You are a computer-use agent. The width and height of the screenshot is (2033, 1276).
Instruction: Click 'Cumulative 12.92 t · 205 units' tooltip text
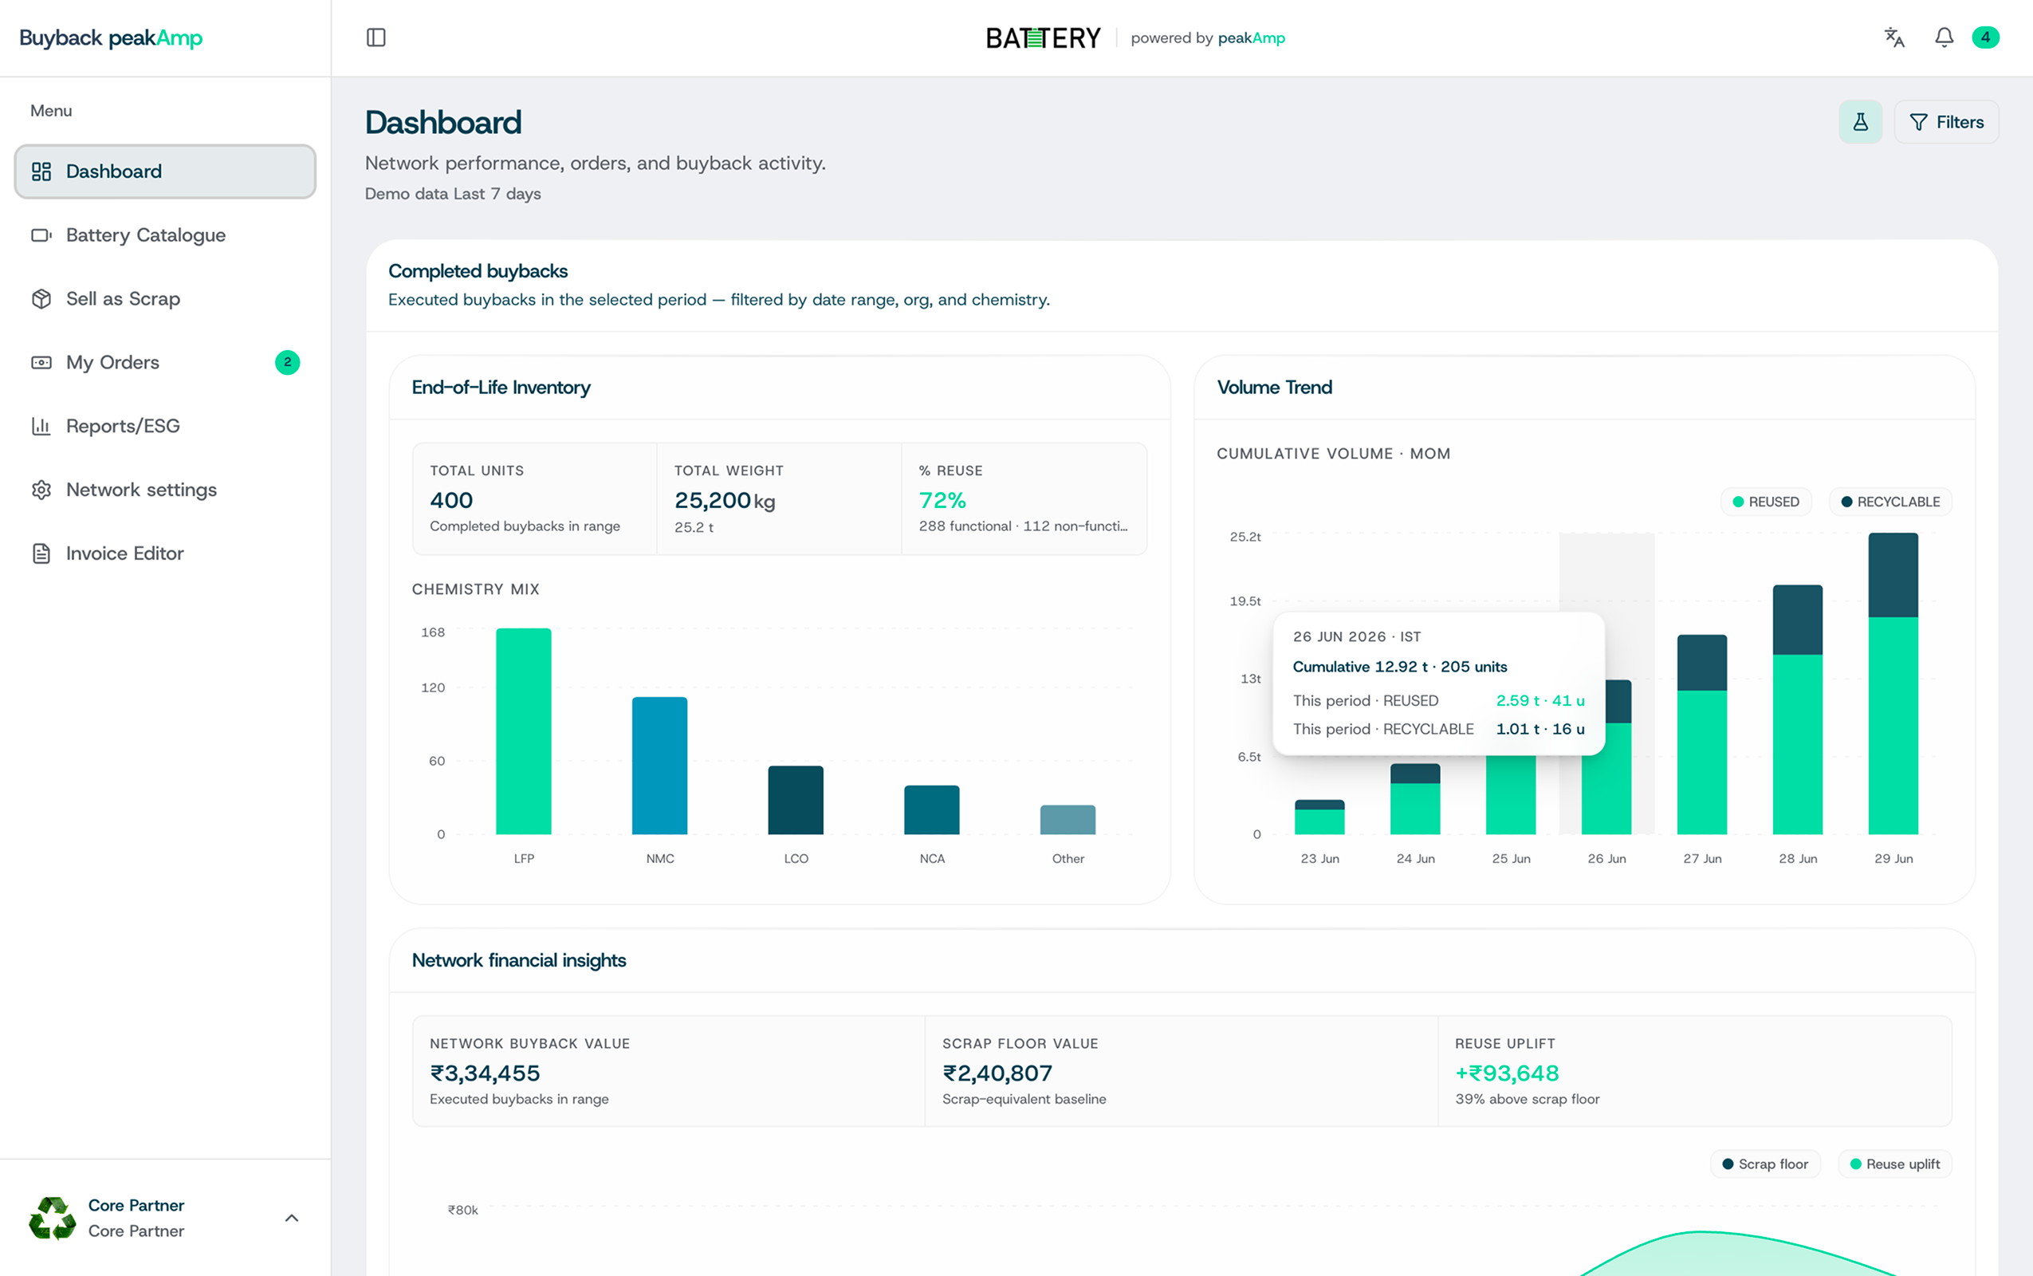pyautogui.click(x=1400, y=667)
